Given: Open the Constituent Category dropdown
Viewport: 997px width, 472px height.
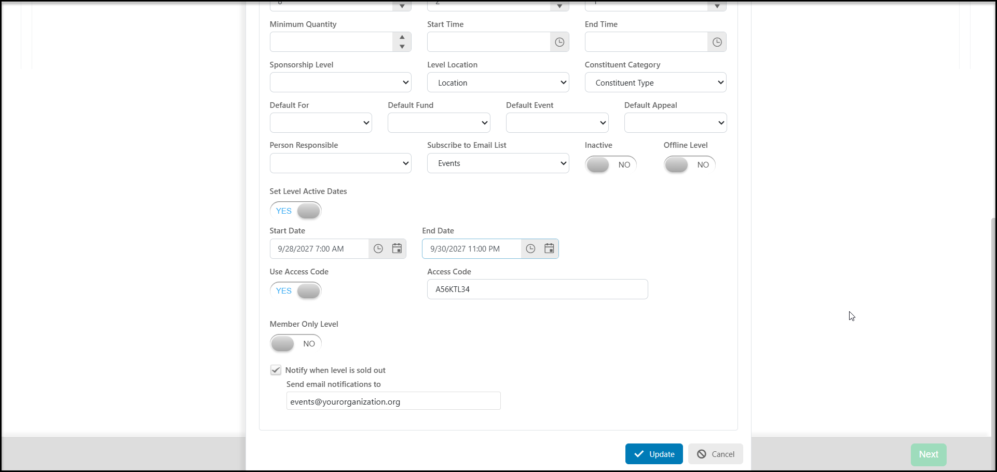Looking at the screenshot, I should [655, 82].
